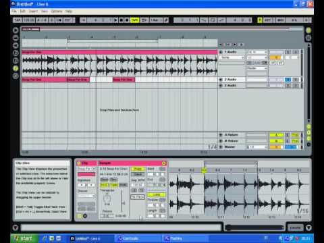Toggle the info view bottom-left triangle icon
Screen dimensions: 324x243
[16, 227]
